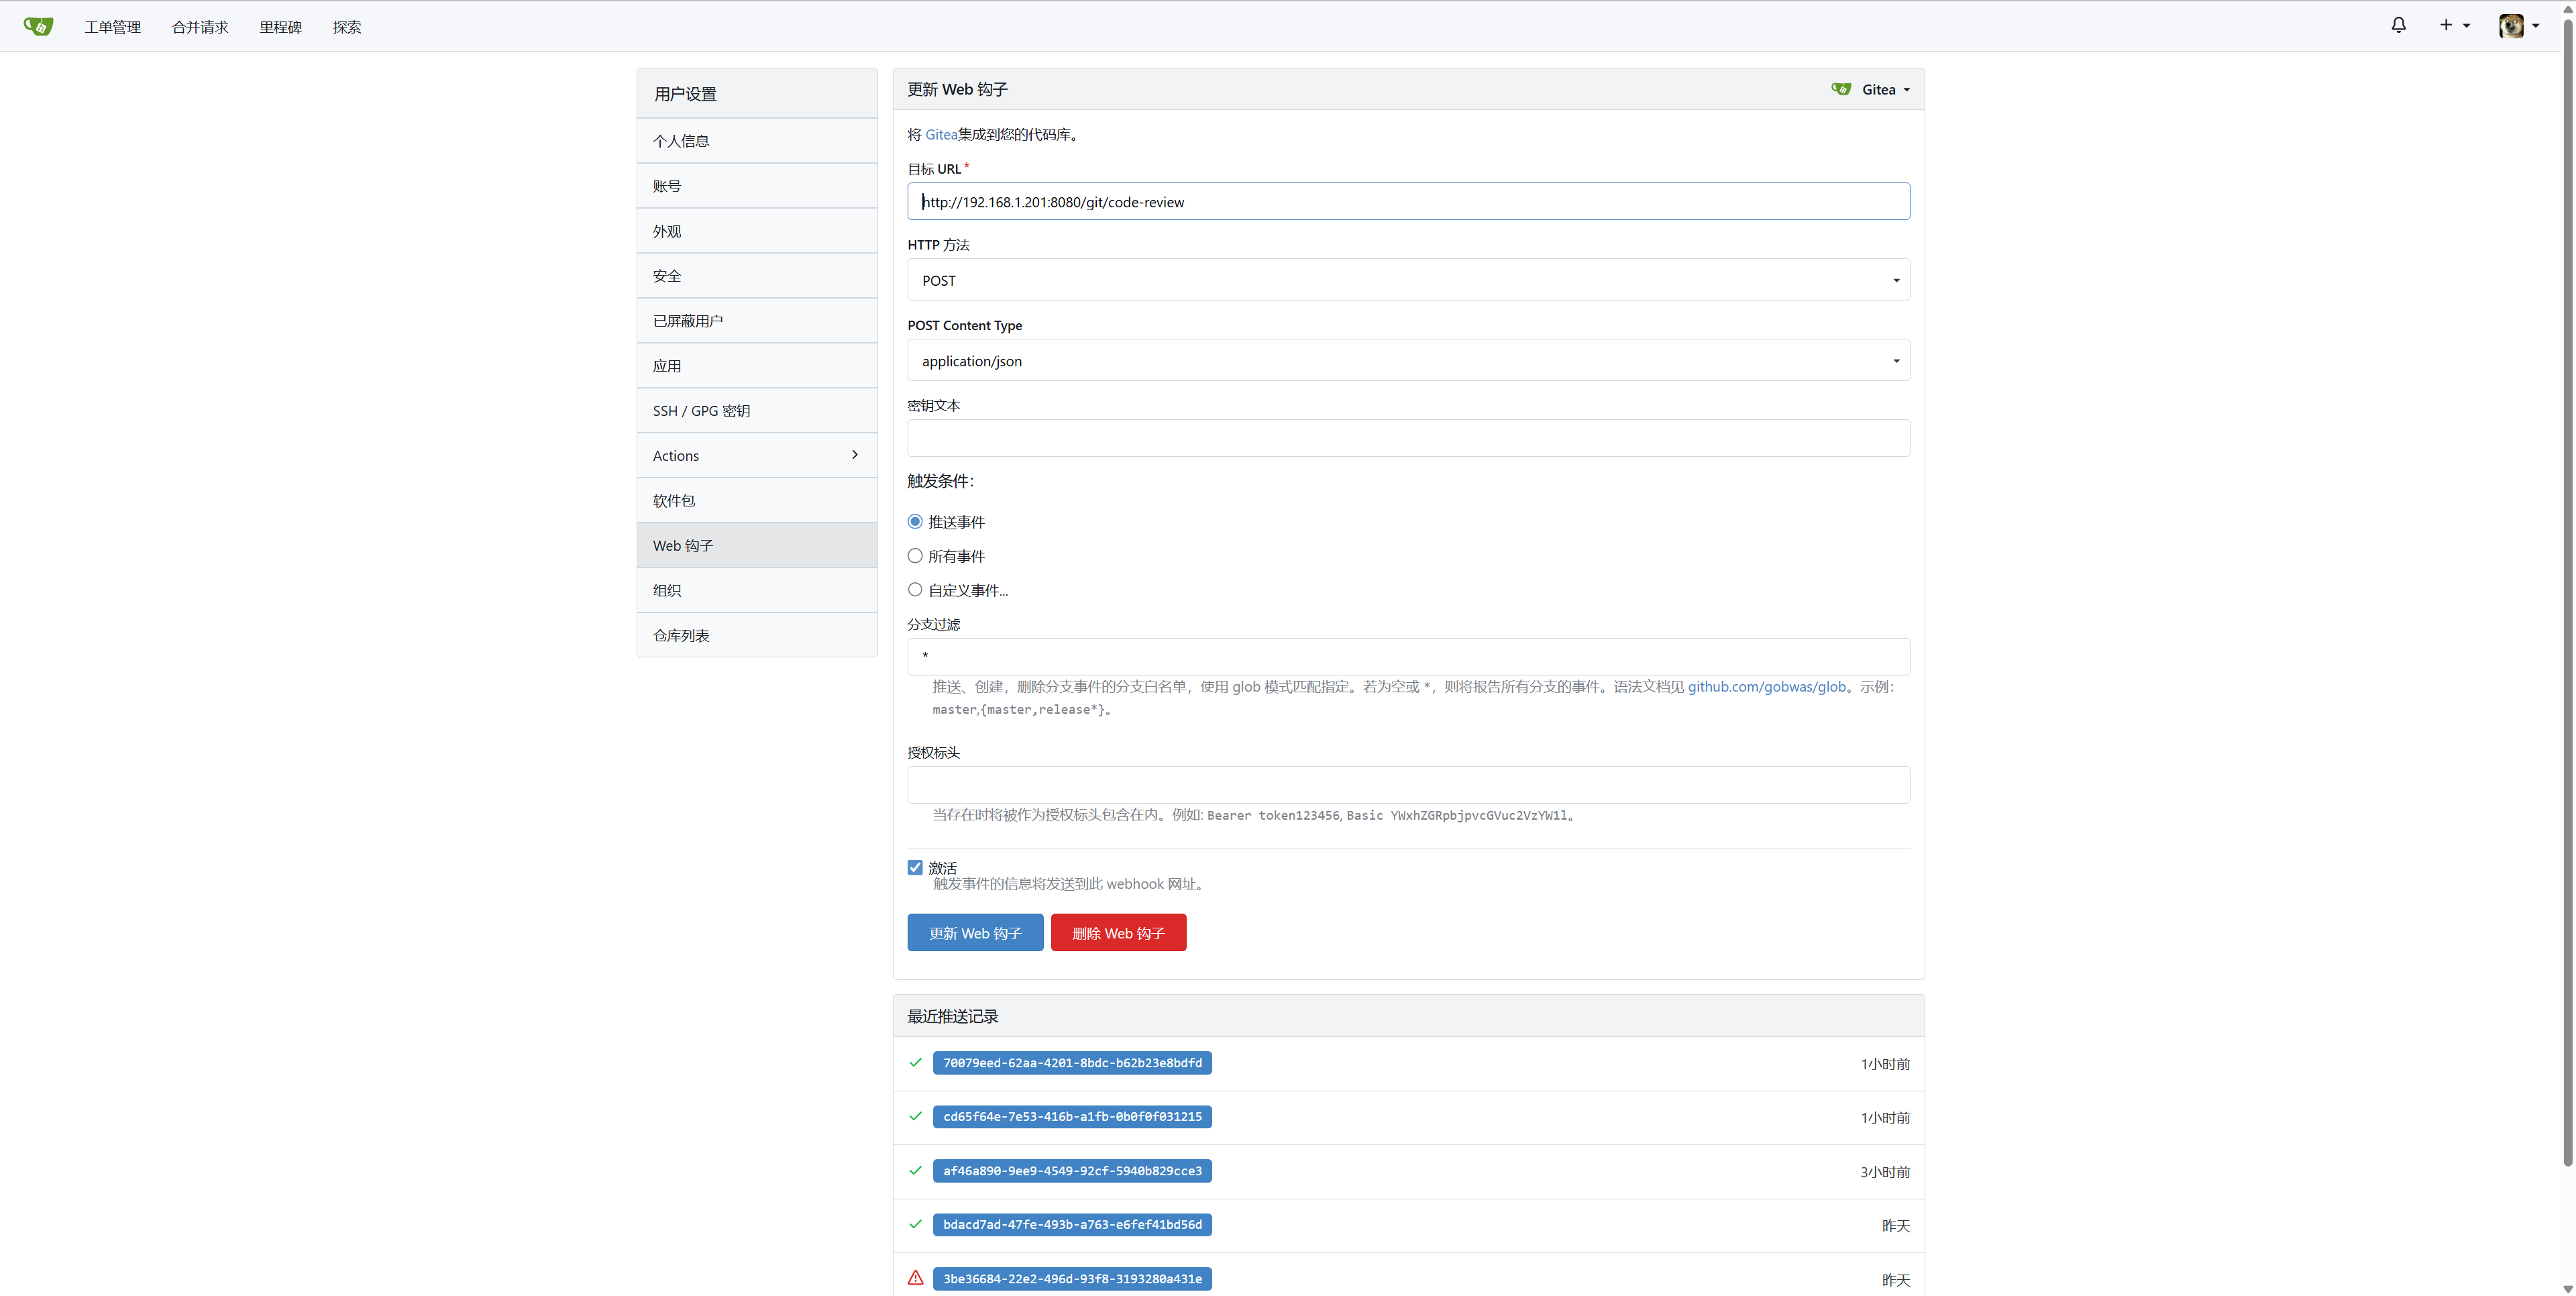Open the notifications bell
Viewport: 2576px width, 1296px height.
click(x=2399, y=25)
